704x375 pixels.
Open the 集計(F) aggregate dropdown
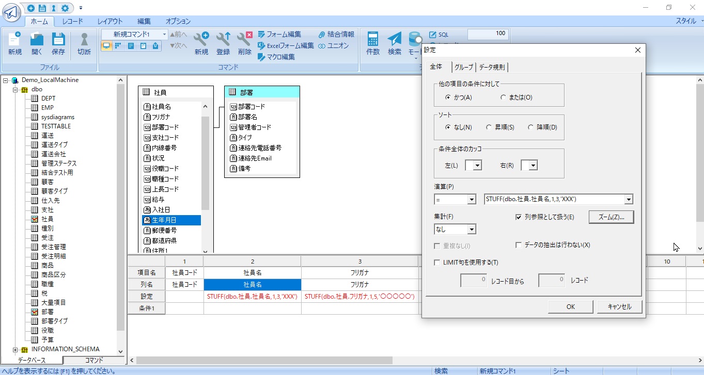pos(471,229)
